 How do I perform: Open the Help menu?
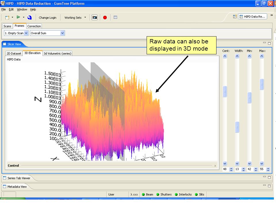tap(33, 9)
